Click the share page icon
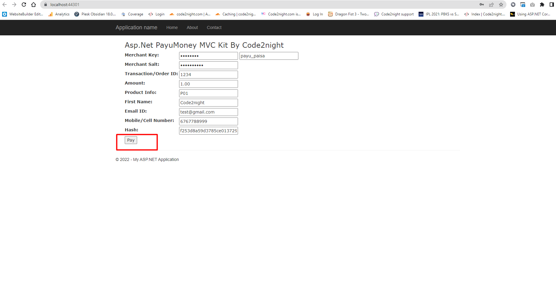The width and height of the screenshot is (556, 295). click(491, 5)
